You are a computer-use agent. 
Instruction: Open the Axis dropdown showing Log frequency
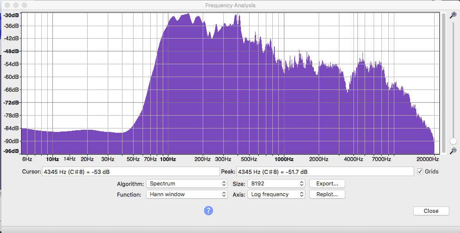click(x=276, y=194)
